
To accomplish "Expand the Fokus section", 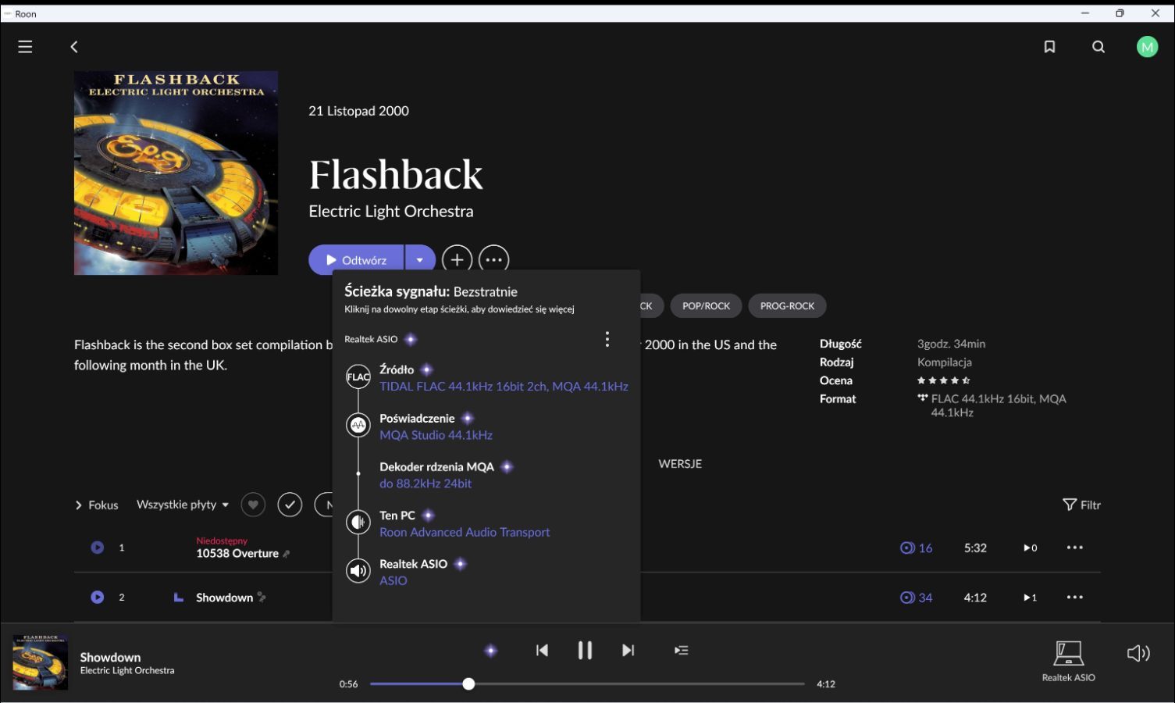I will [96, 505].
